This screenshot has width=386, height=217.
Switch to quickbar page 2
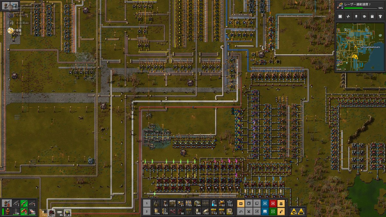coord(146,211)
